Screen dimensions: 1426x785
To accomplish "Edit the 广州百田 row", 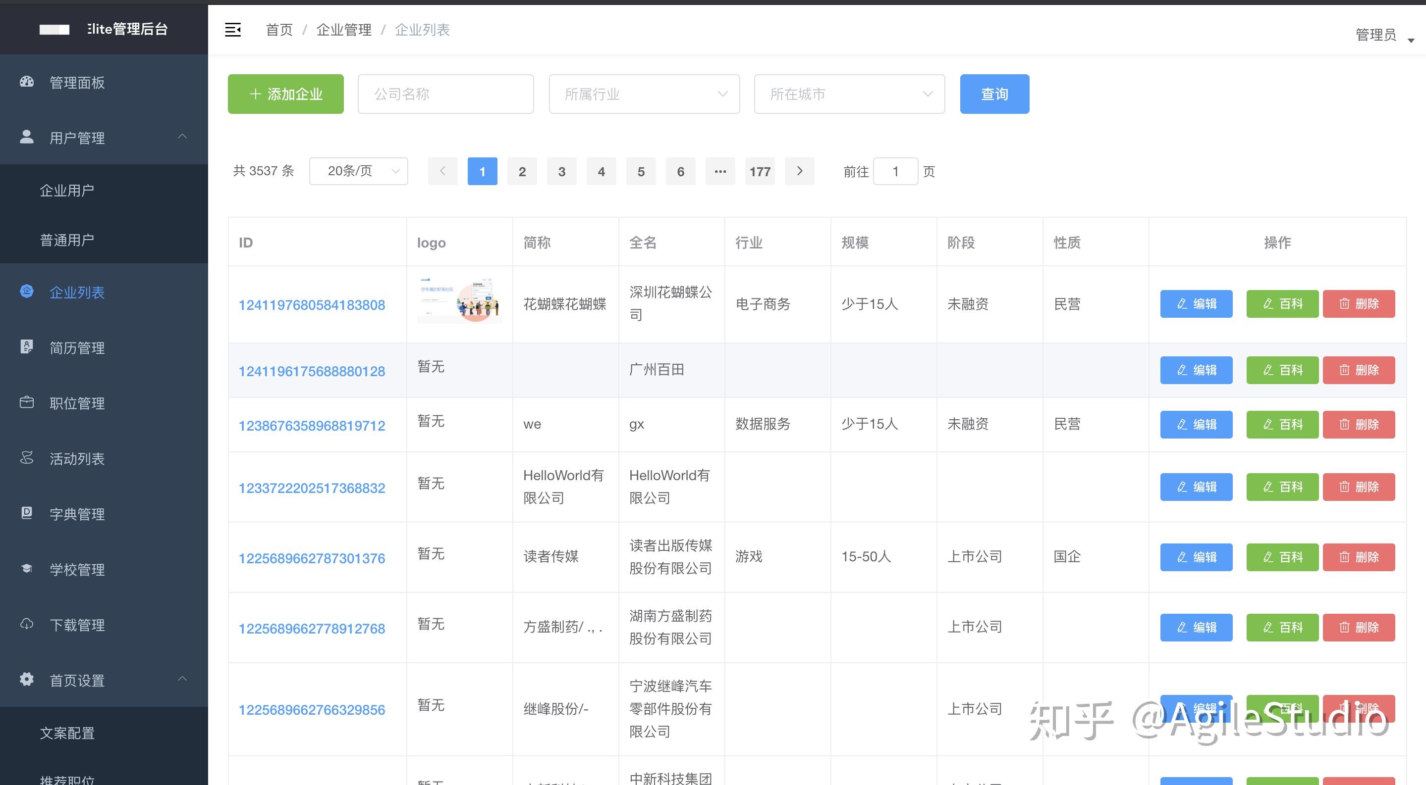I will (x=1196, y=370).
